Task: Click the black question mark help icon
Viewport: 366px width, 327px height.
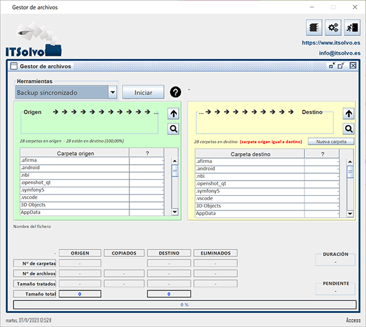Action: (x=176, y=92)
